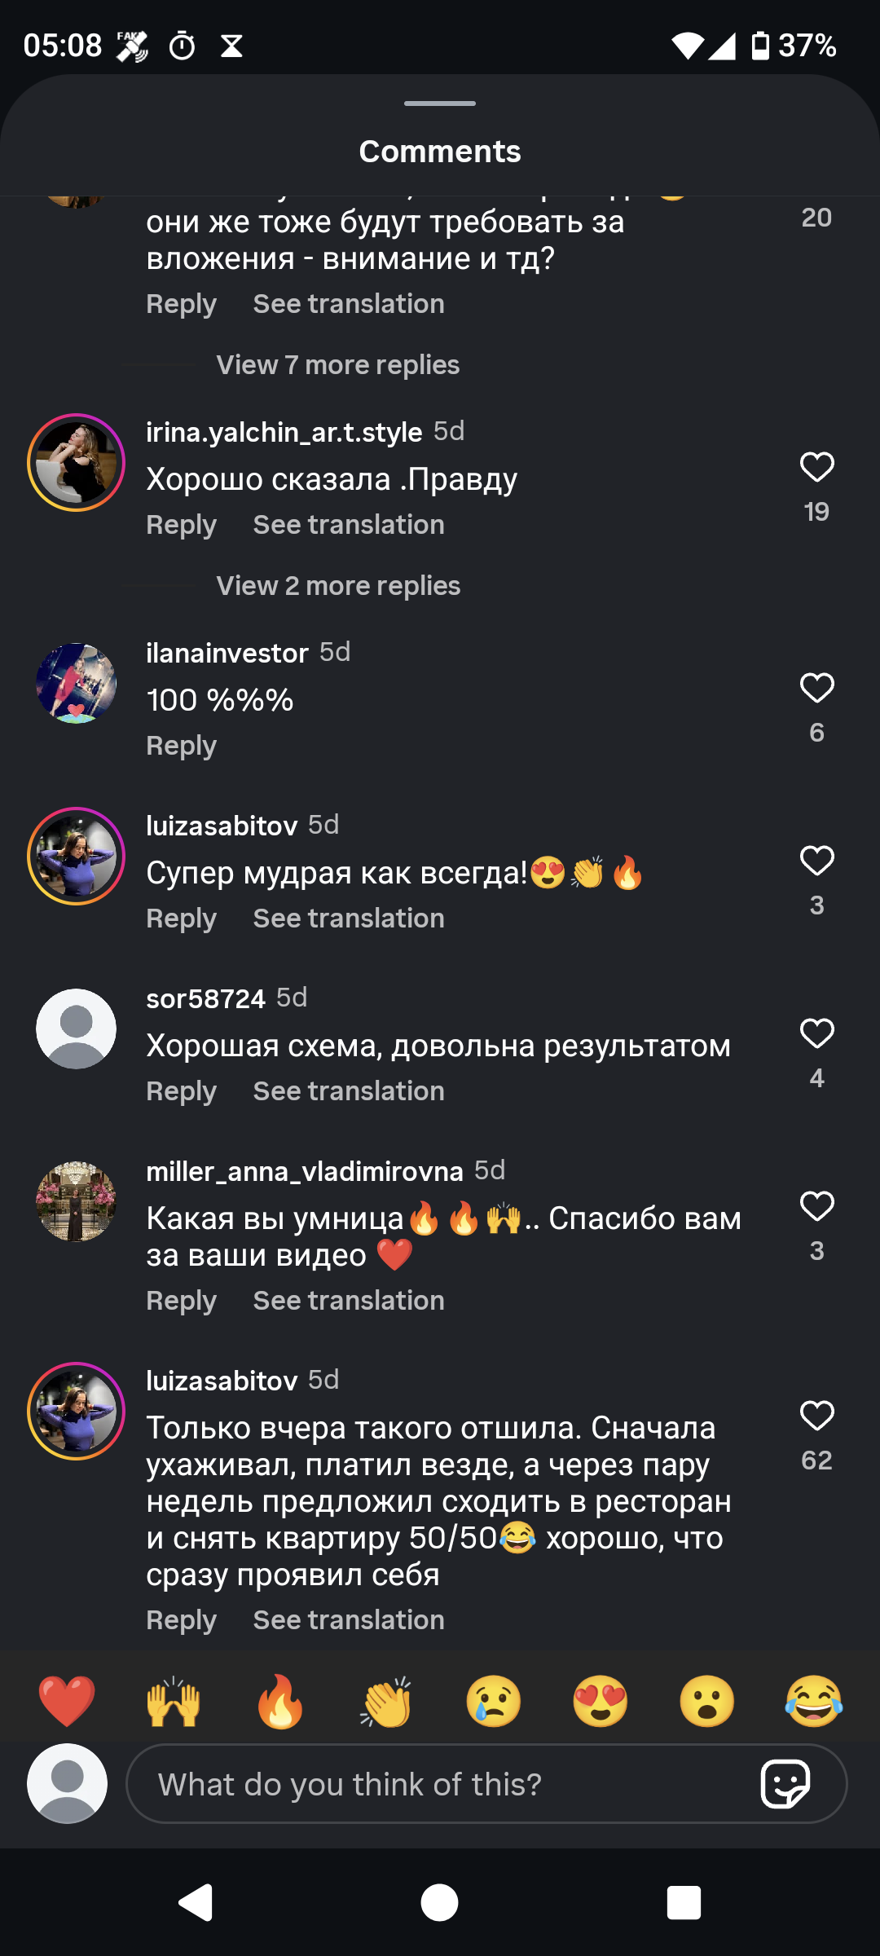
Task: Expand View 2 more replies
Action: coord(338,586)
